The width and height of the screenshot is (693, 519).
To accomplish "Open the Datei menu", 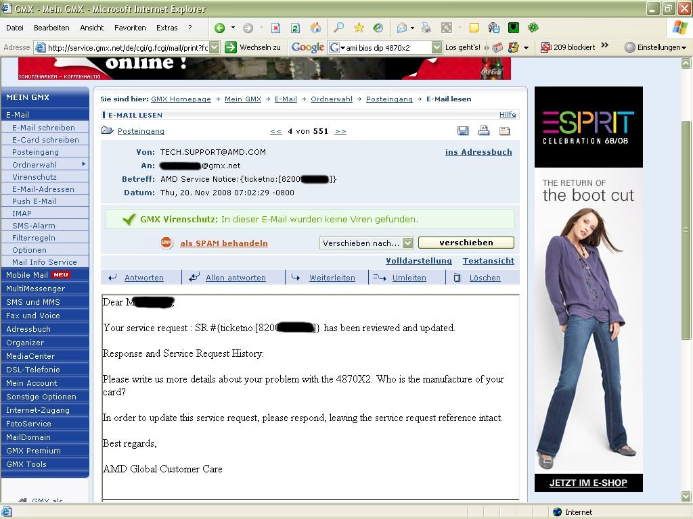I will click(15, 28).
